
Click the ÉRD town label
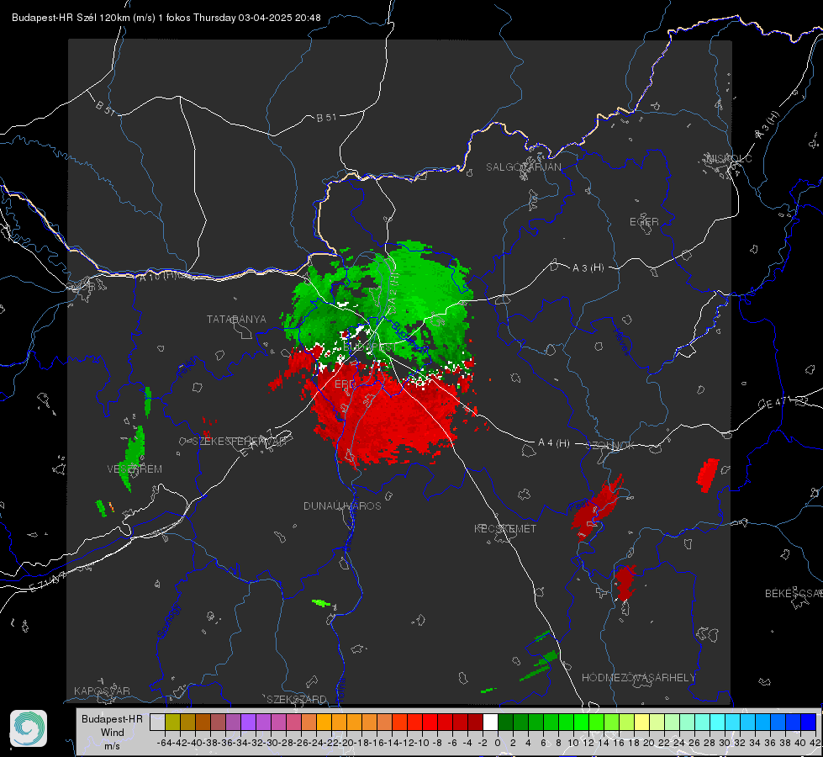tap(345, 384)
